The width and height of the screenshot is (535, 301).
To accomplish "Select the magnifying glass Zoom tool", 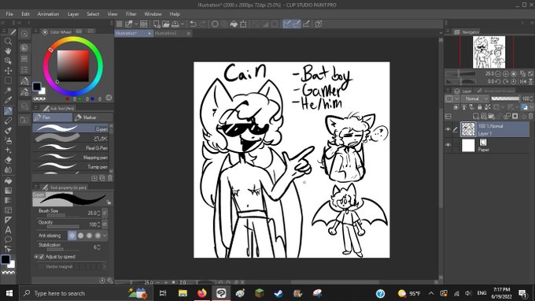I will (x=8, y=41).
